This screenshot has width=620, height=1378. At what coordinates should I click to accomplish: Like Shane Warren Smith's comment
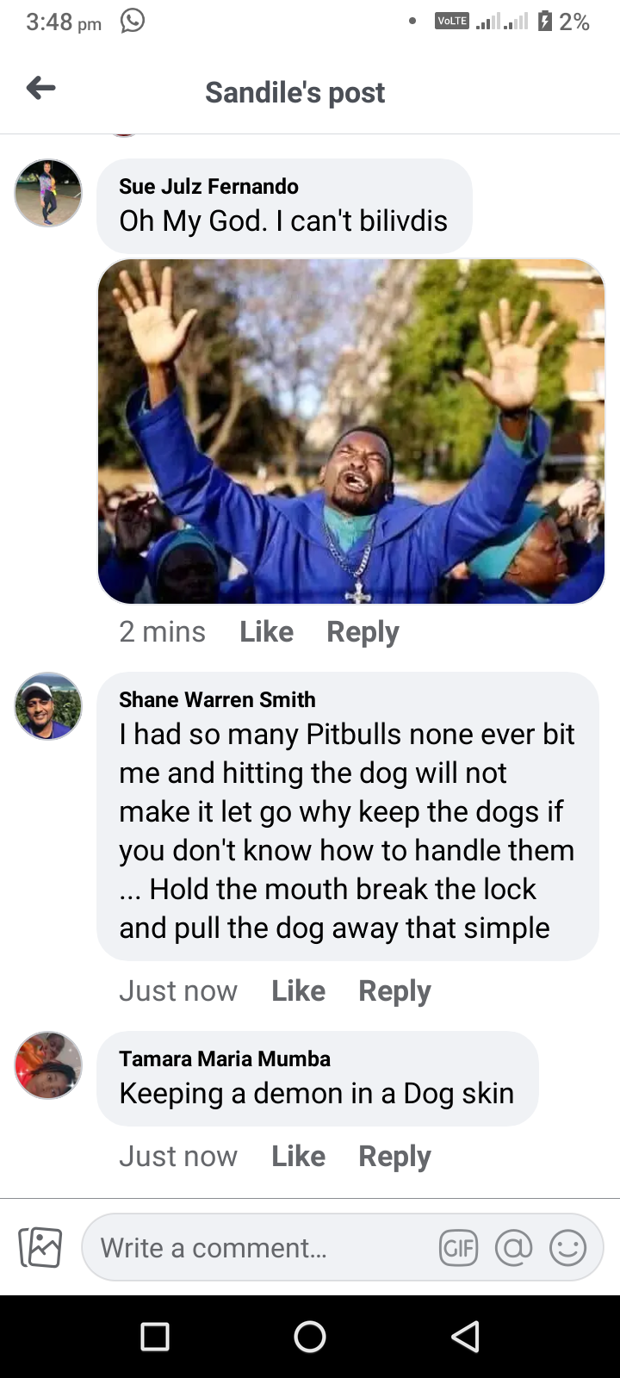point(298,990)
